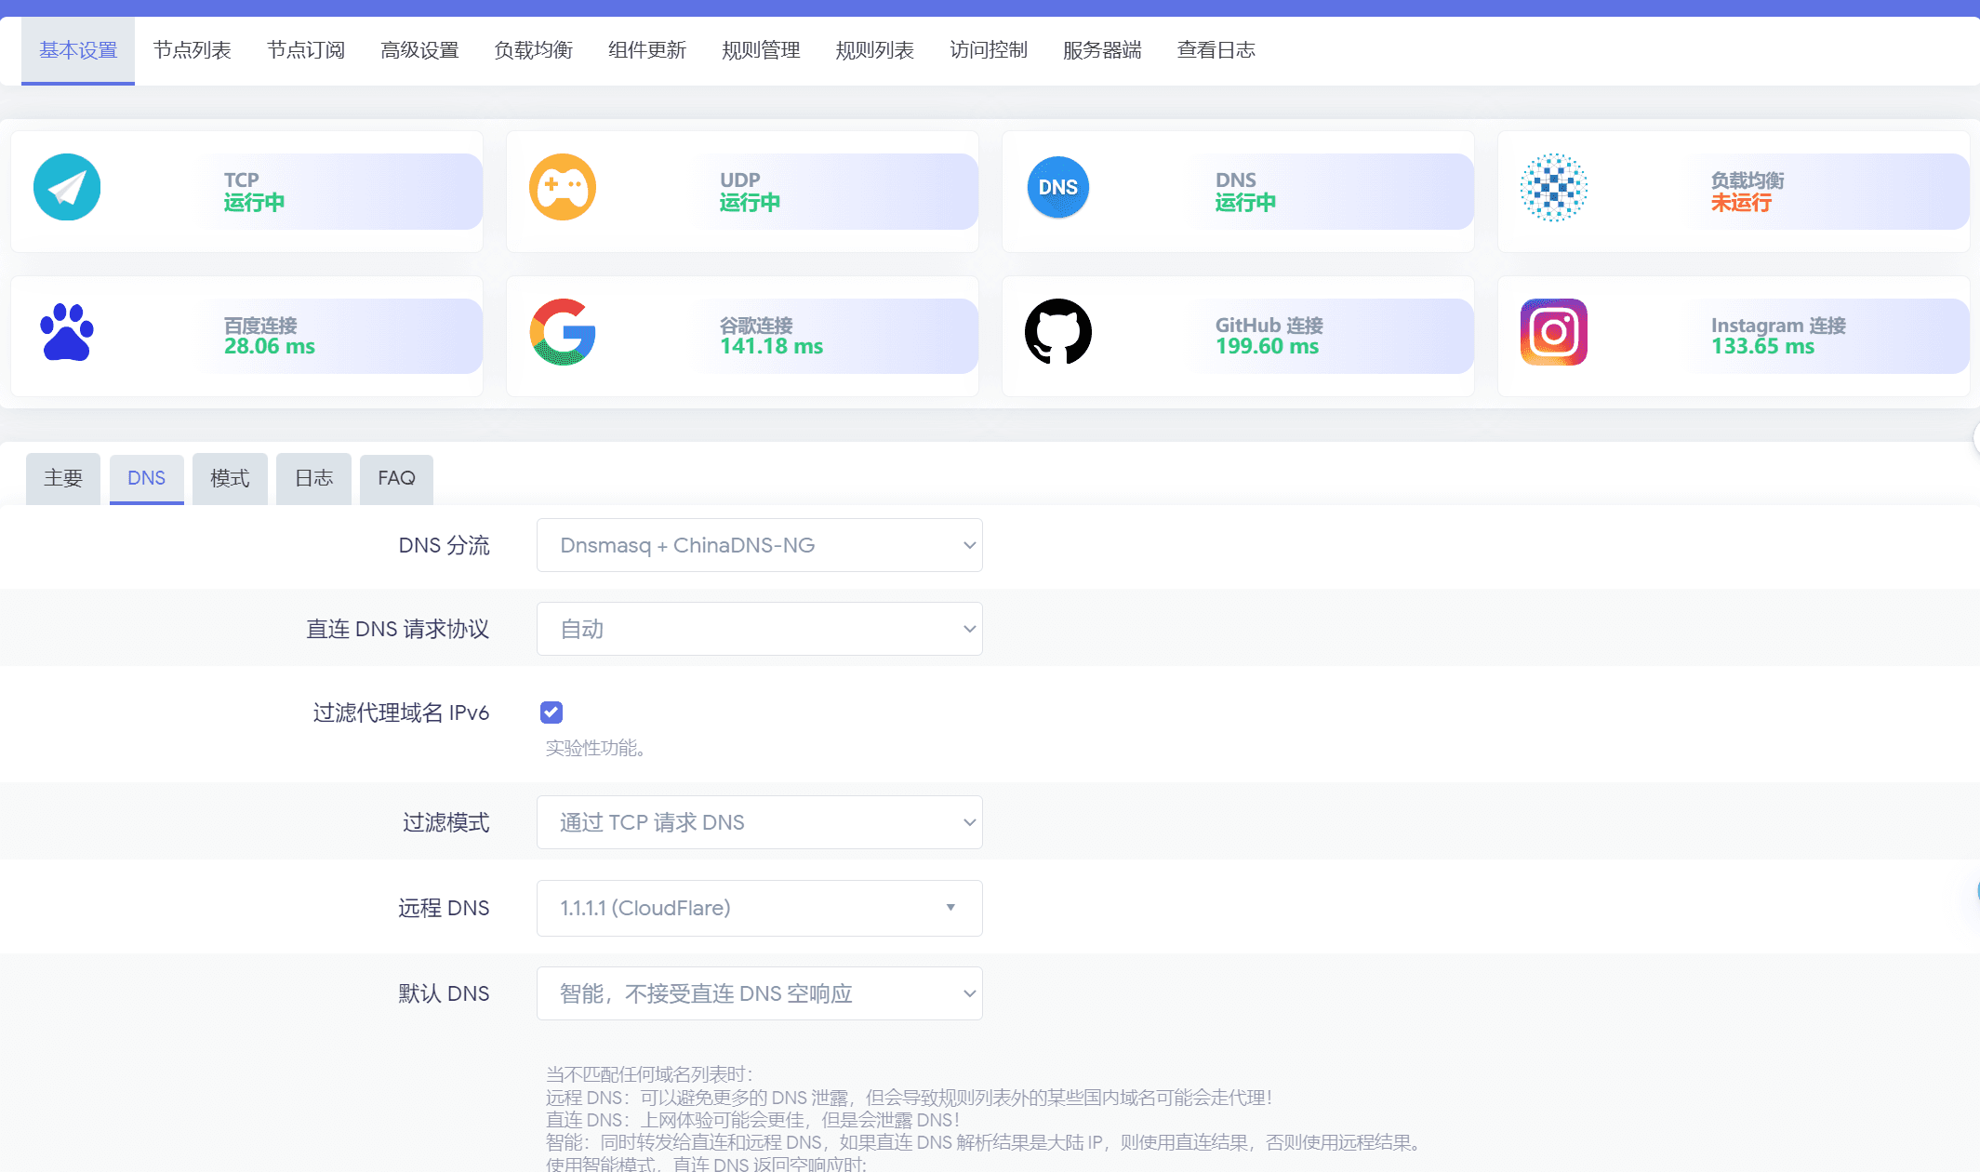Open the 查看日志 tab
1980x1172 pixels.
tap(1216, 50)
